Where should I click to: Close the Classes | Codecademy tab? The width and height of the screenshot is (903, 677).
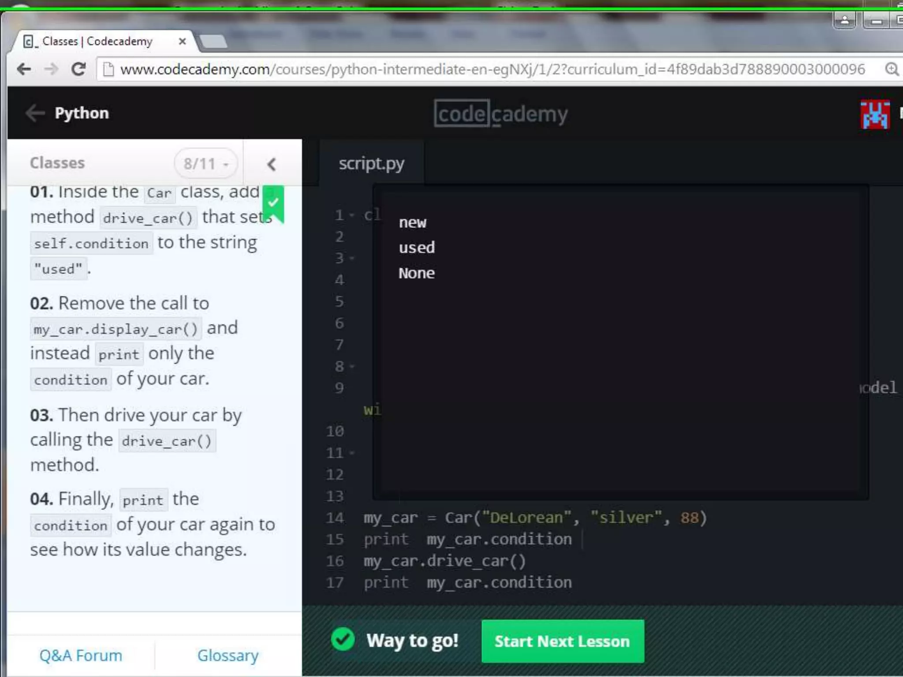182,41
